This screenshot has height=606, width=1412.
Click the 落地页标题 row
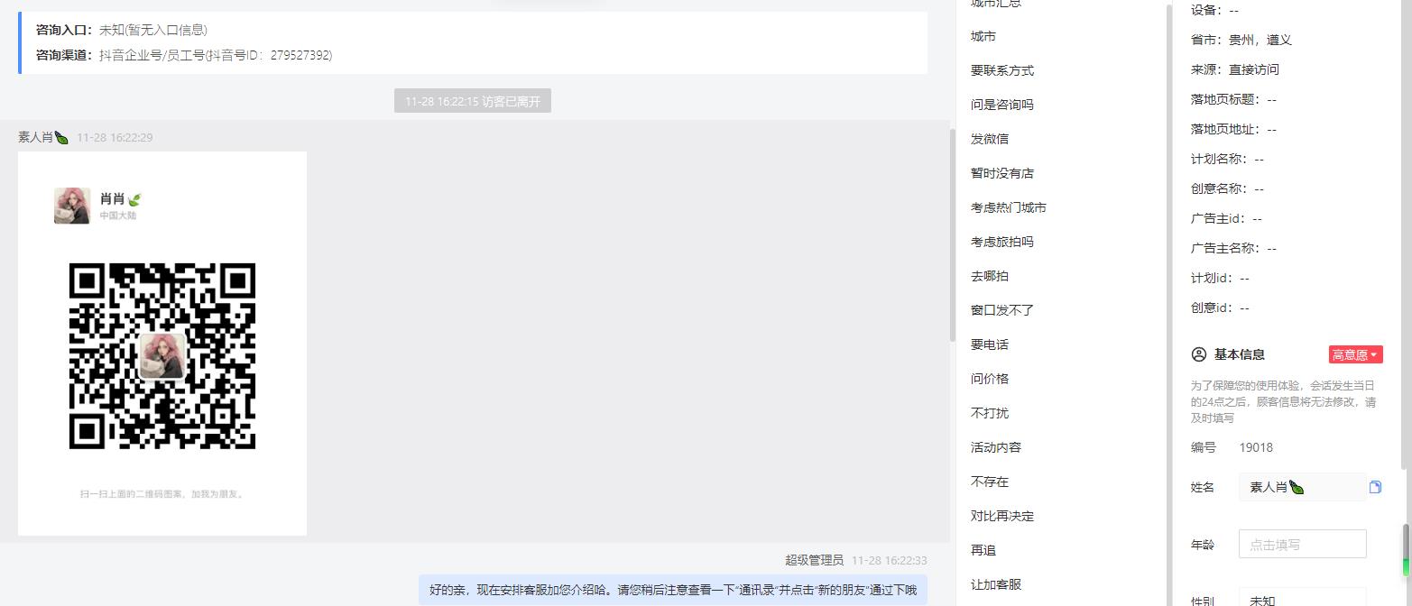1233,99
